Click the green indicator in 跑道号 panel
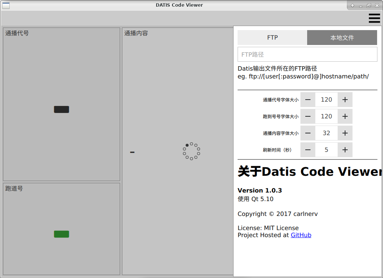 tap(61, 234)
